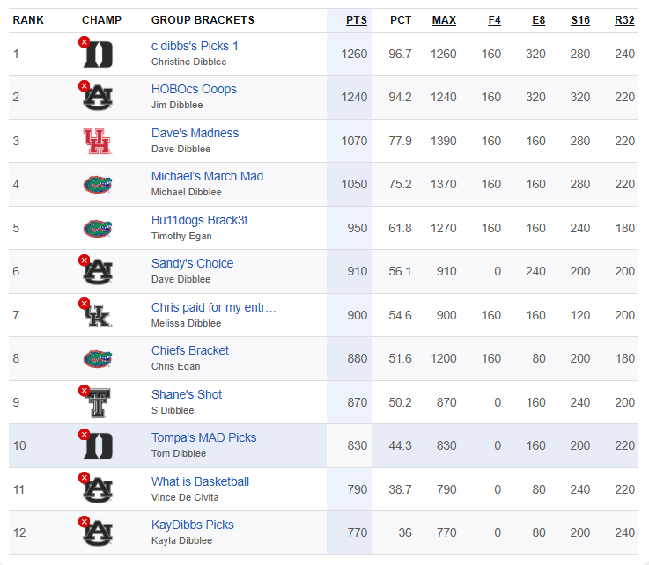
Task: Open the c dibbs's Picks 1 bracket
Action: tap(195, 46)
